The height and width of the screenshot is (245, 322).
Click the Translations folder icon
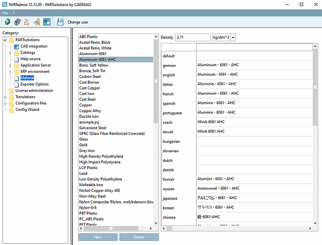pyautogui.click(x=12, y=97)
